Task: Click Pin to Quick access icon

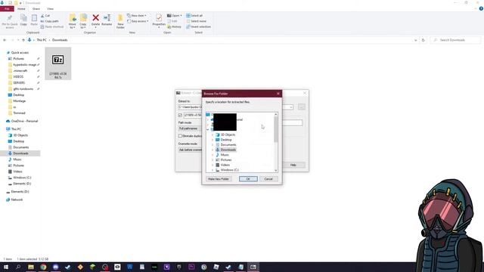Action: [x=10, y=18]
